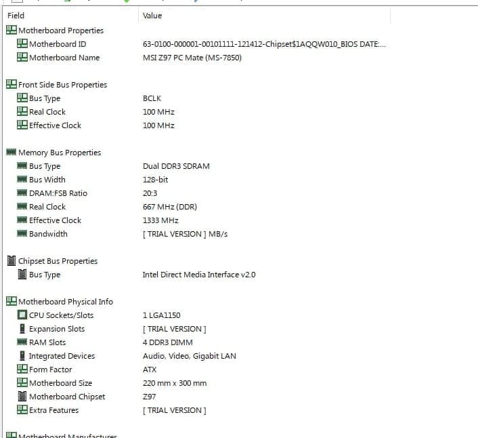Click the Extra Features board icon

click(x=22, y=410)
